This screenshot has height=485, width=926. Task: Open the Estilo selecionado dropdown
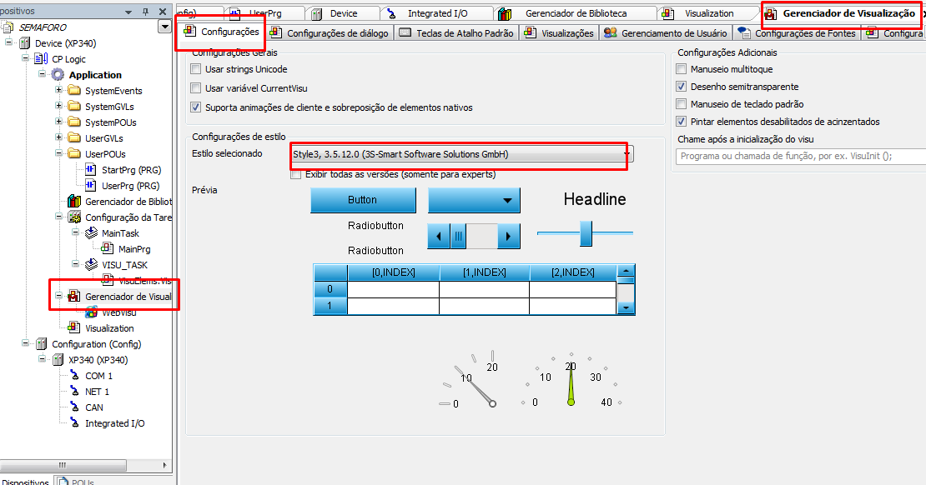(627, 154)
